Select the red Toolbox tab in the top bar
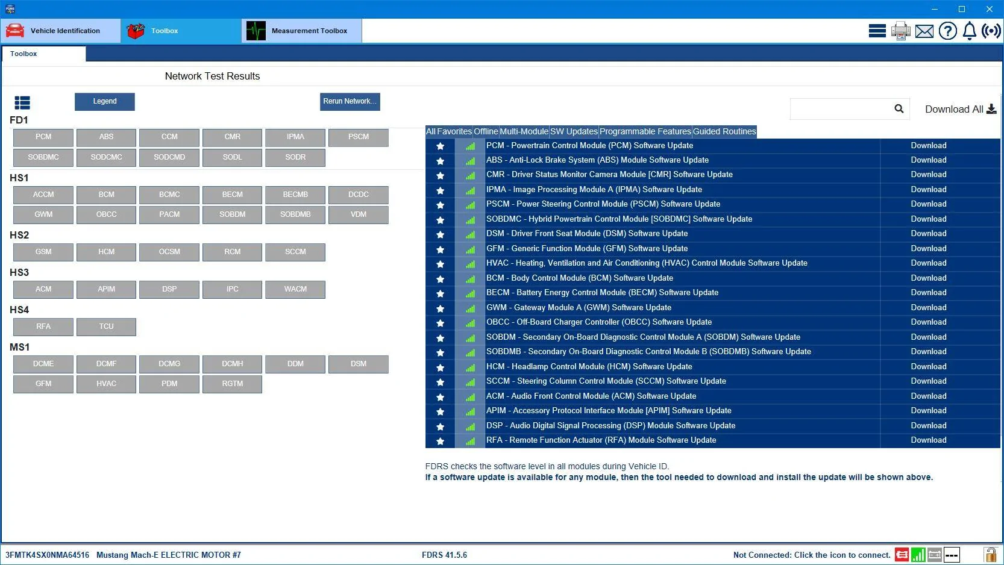Image resolution: width=1004 pixels, height=565 pixels. (x=181, y=31)
